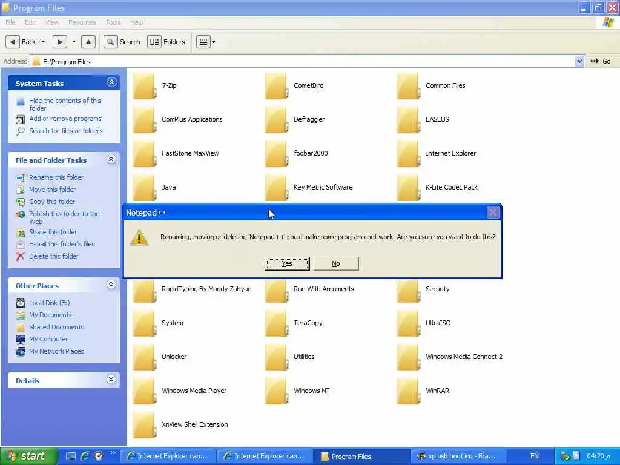The width and height of the screenshot is (620, 465).
Task: Select the Internet Explorer folder icon
Action: 408,154
